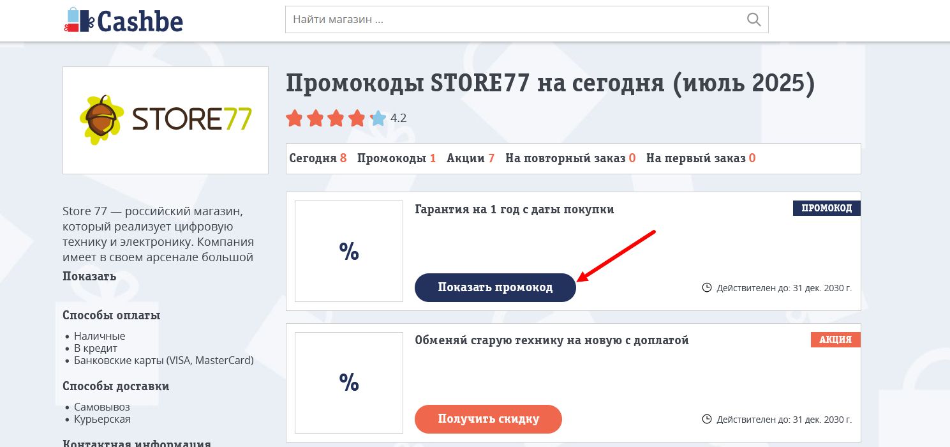Open the STORE77 logo image
The height and width of the screenshot is (447, 950).
click(x=165, y=120)
